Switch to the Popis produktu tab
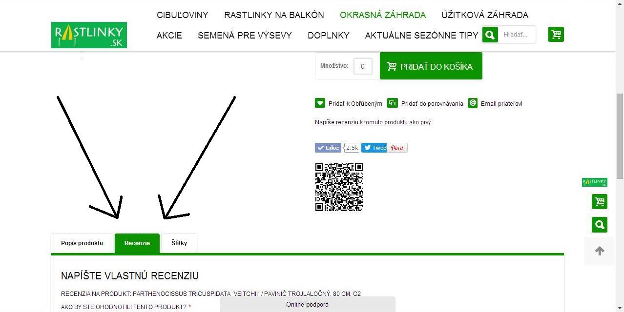624x312 pixels. pos(82,243)
